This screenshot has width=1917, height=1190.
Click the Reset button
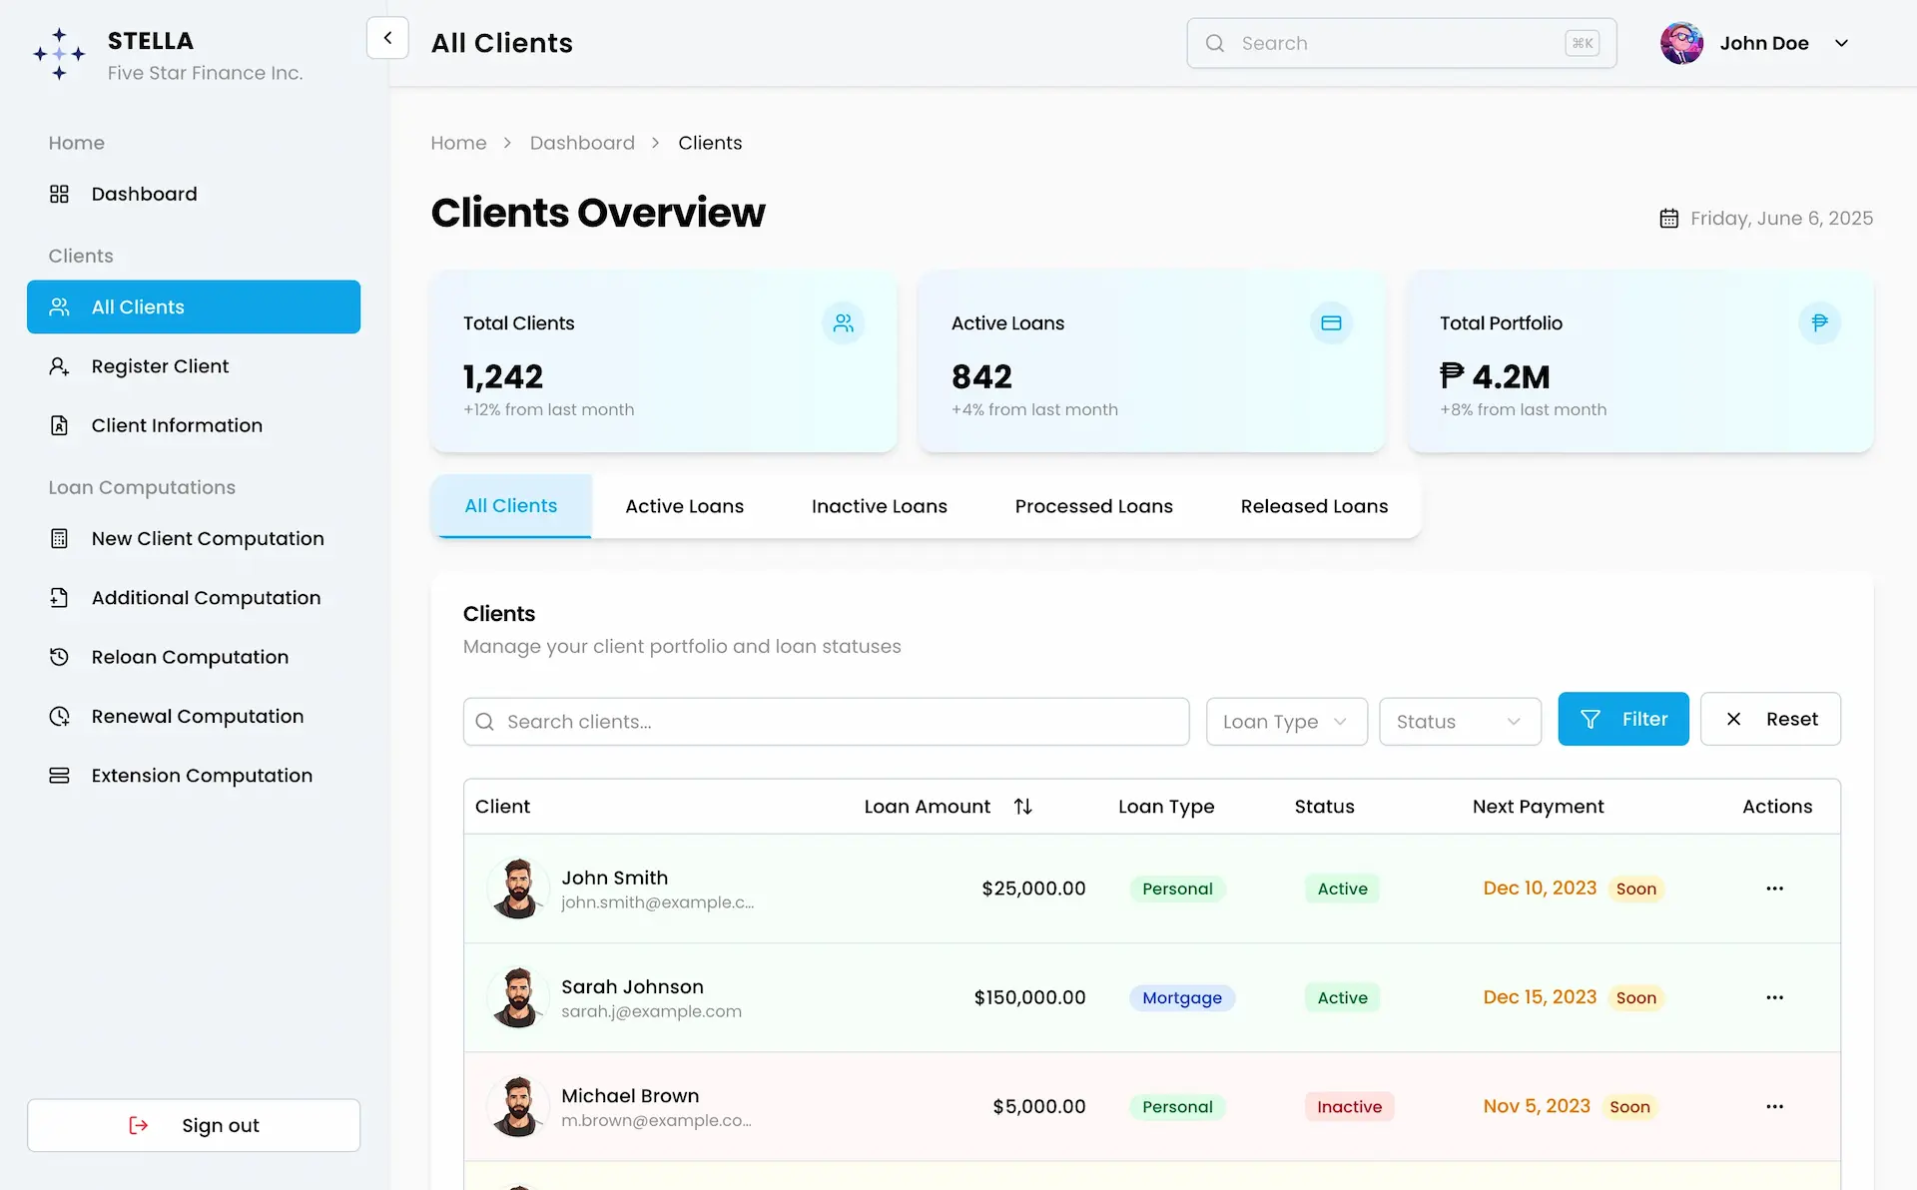pos(1770,719)
